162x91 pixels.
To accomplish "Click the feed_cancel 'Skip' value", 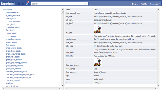I will pos(95,69).
